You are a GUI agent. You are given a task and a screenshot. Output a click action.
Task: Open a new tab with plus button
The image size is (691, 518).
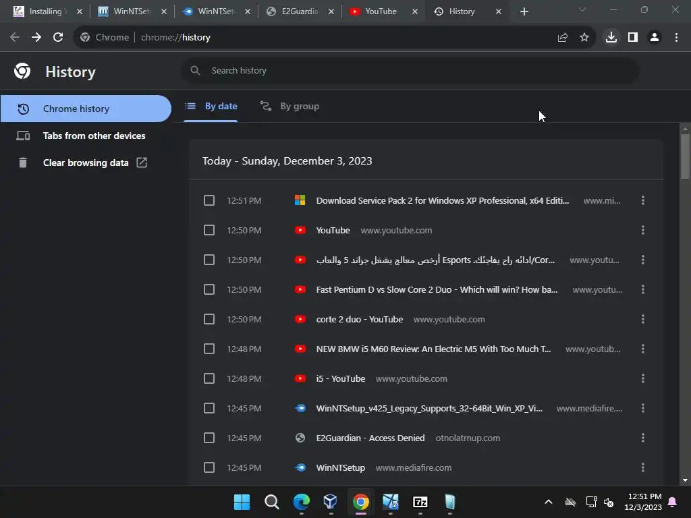coord(524,11)
